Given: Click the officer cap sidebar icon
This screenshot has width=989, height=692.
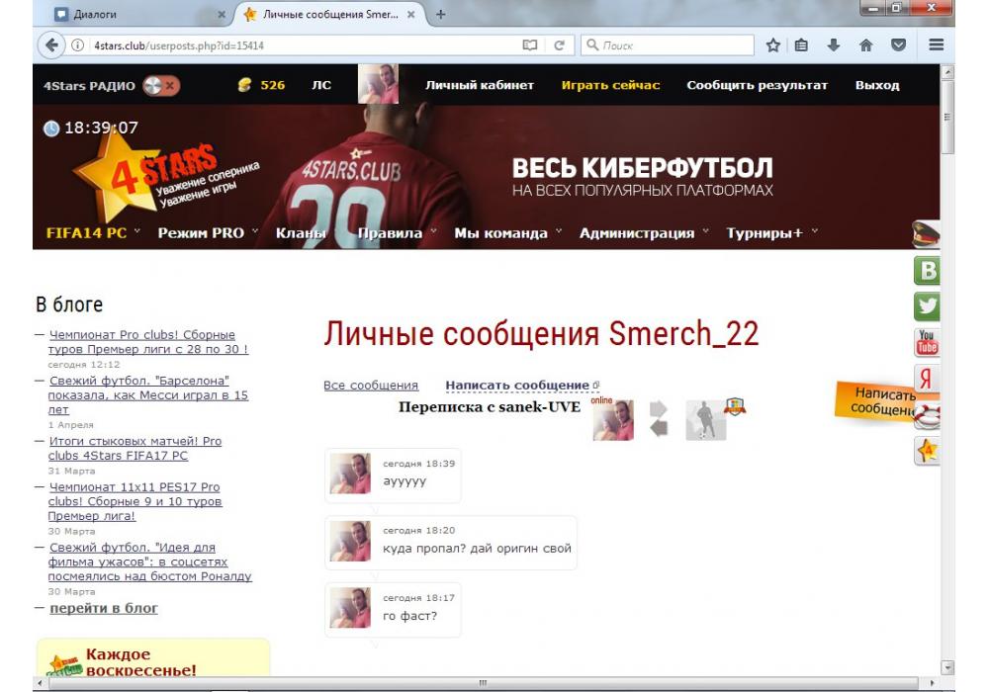Looking at the screenshot, I should click(926, 234).
